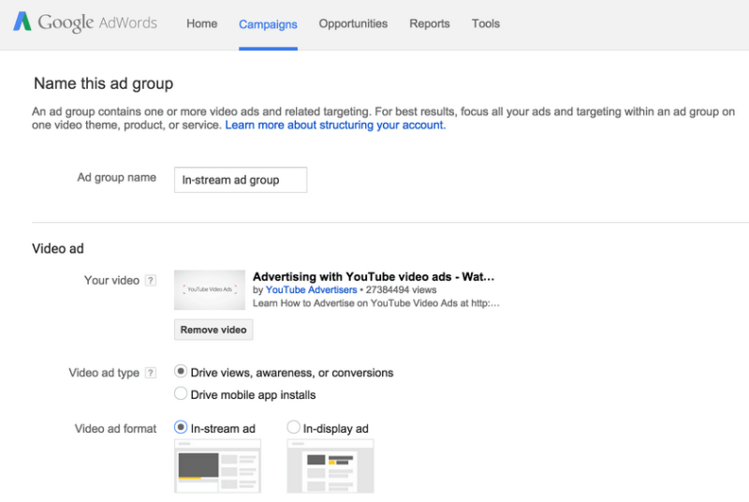
Task: Choose the In-display ad format radio button
Action: [294, 428]
